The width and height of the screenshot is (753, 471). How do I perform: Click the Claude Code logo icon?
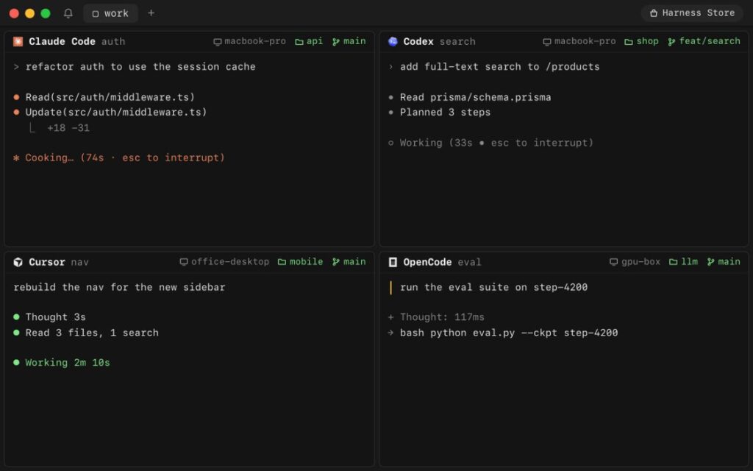click(18, 41)
